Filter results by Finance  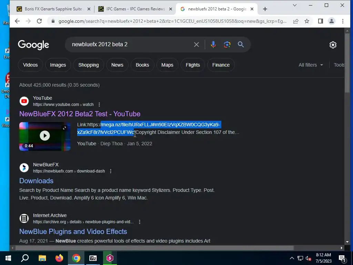point(221,65)
